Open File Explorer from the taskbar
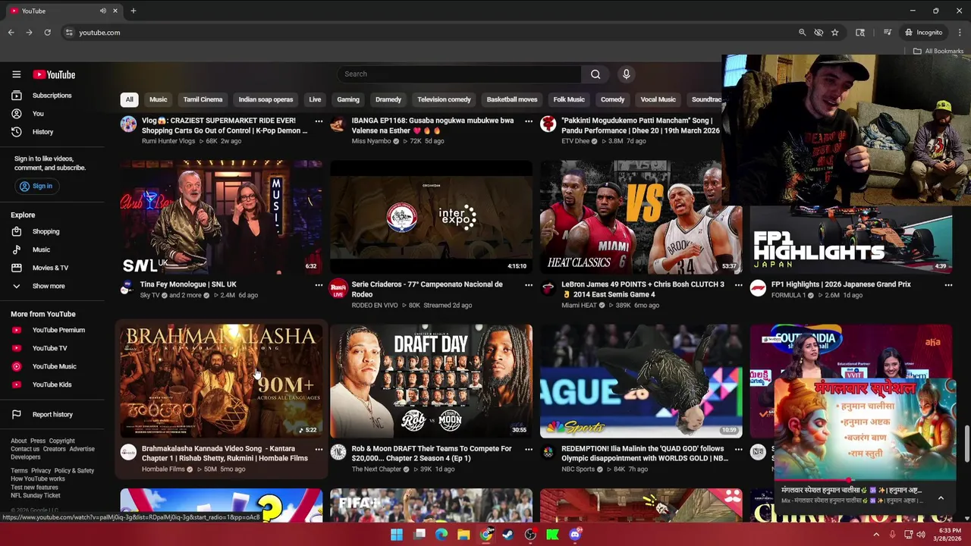Screen dimensions: 971x546 click(464, 535)
